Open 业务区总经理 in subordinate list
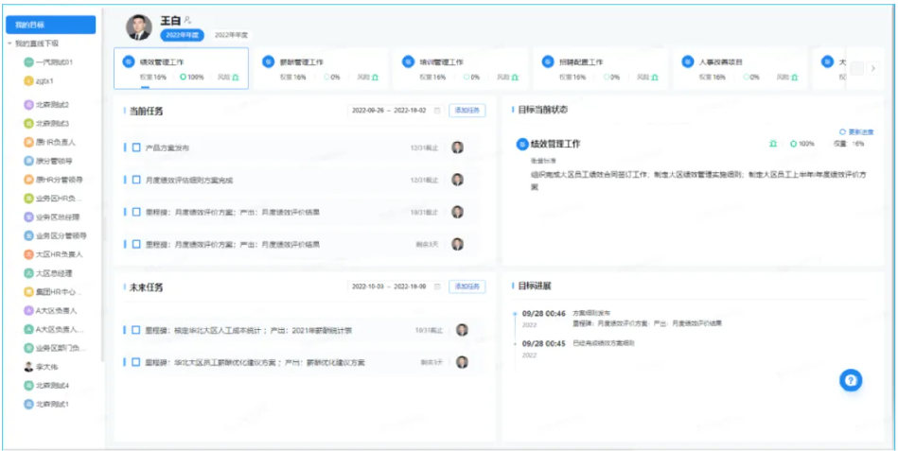 tap(58, 217)
